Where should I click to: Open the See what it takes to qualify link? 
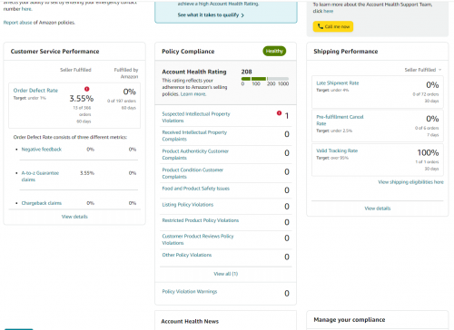coord(208,15)
